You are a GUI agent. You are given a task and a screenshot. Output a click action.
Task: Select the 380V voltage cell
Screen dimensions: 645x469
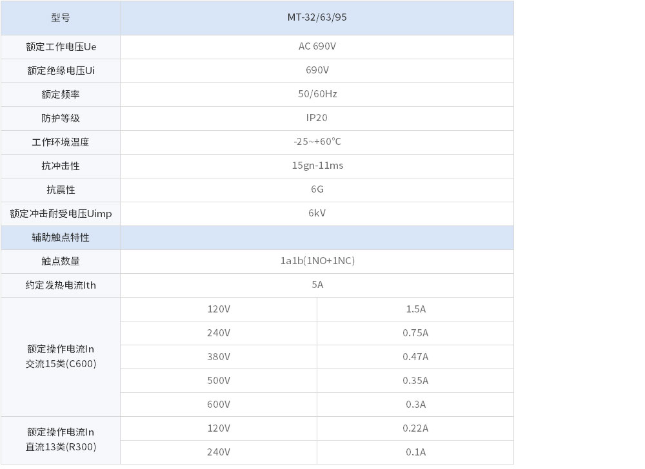point(219,356)
